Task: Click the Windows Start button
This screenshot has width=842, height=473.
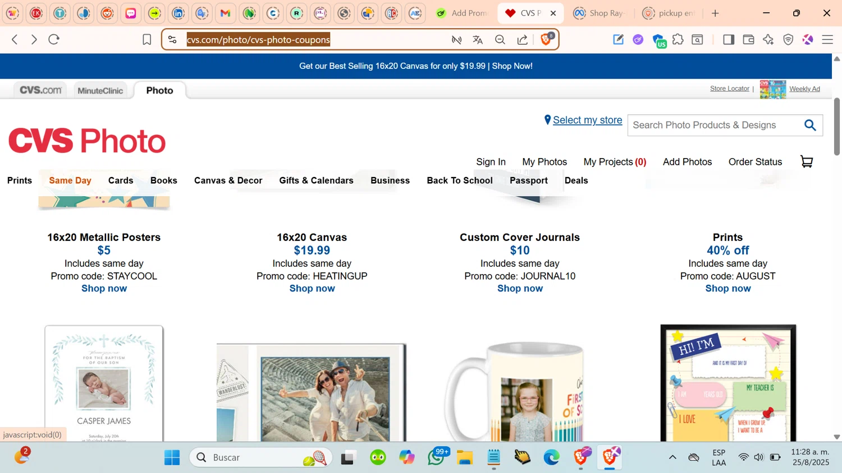Action: tap(172, 458)
